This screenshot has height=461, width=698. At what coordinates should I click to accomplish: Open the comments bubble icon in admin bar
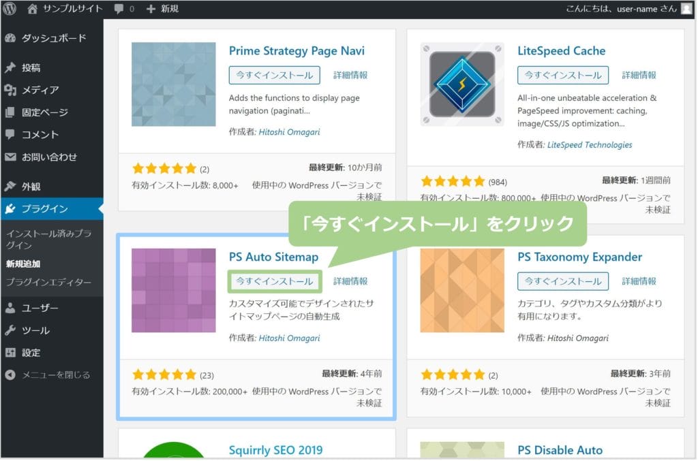[x=119, y=9]
